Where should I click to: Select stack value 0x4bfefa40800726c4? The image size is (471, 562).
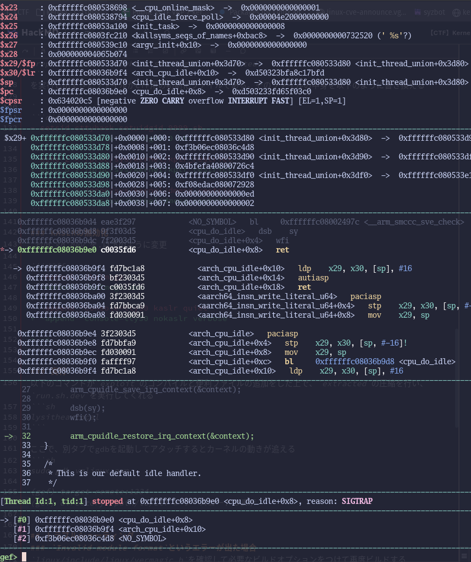click(214, 166)
